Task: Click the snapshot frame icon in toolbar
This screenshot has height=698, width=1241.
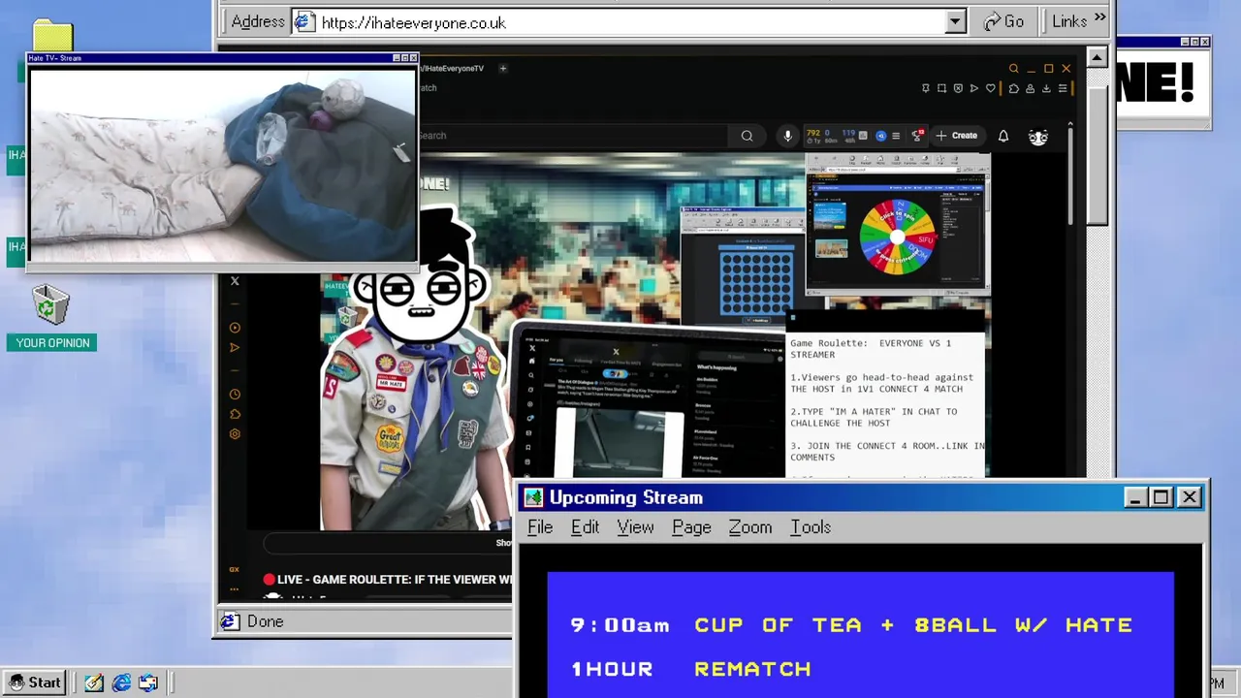Action: pos(941,88)
